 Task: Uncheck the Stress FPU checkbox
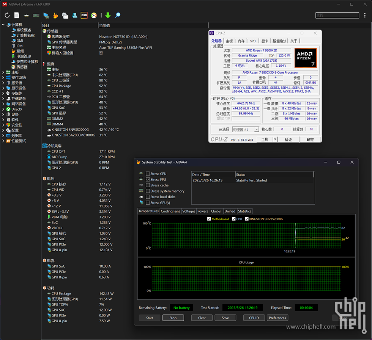[148, 180]
